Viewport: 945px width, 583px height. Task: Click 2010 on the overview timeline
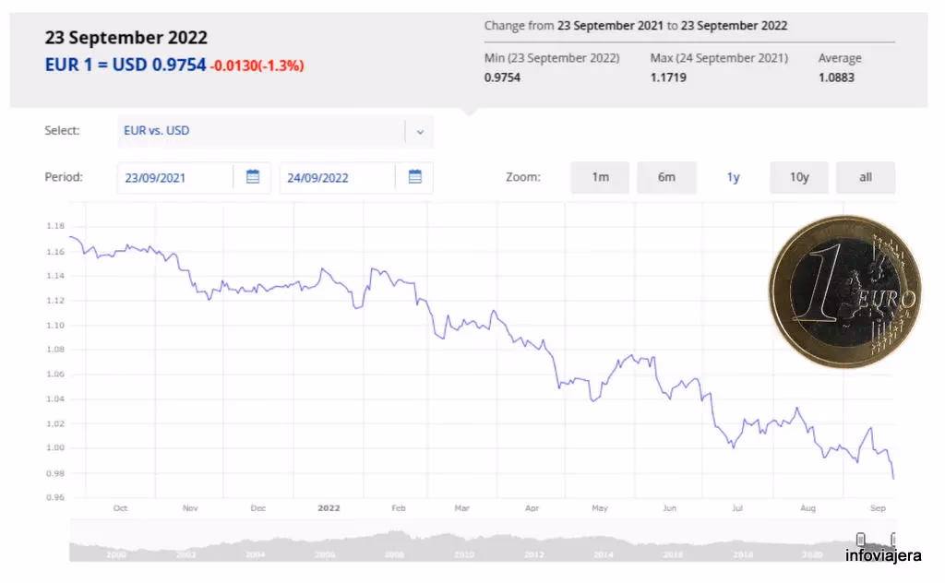463,554
